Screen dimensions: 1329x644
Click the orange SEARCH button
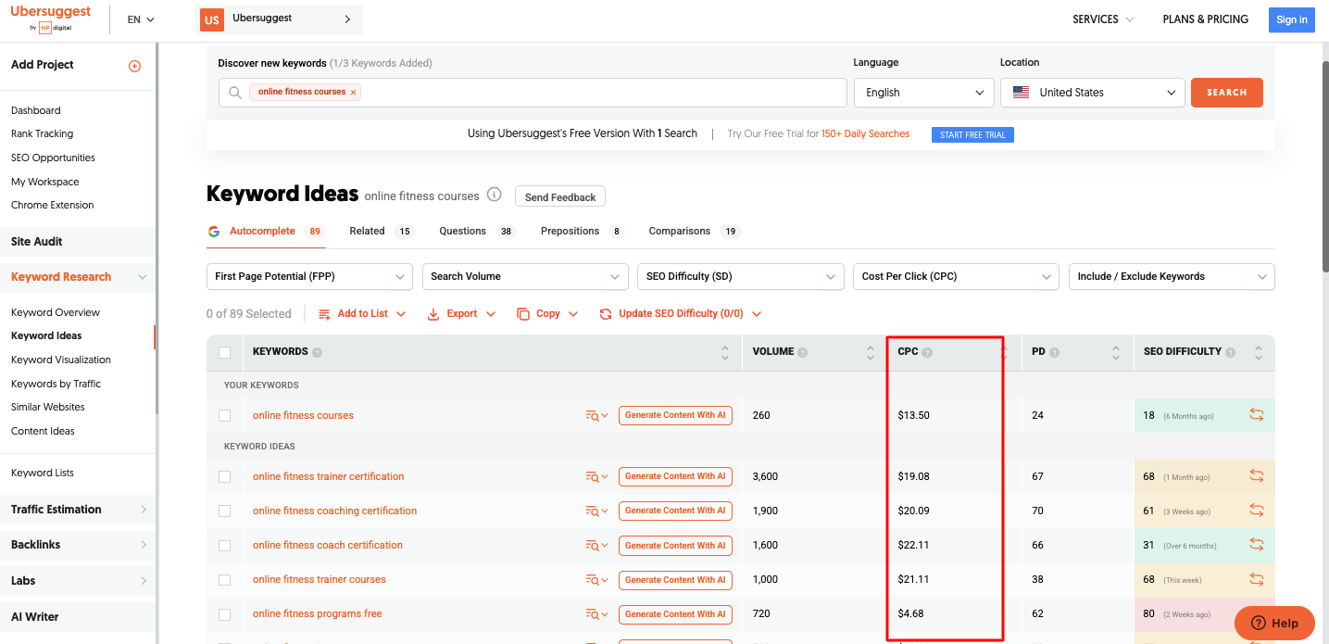(1227, 93)
